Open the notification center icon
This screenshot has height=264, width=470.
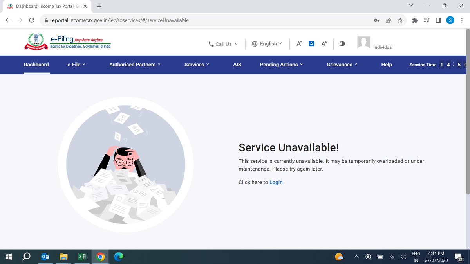click(459, 257)
